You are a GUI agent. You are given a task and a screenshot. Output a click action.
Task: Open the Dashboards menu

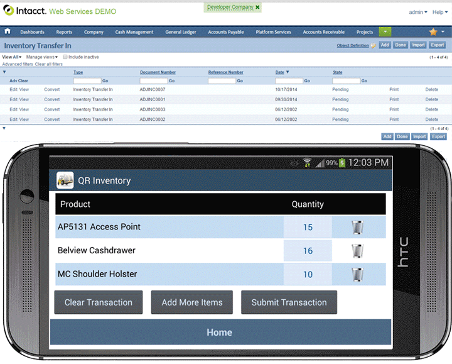point(32,32)
